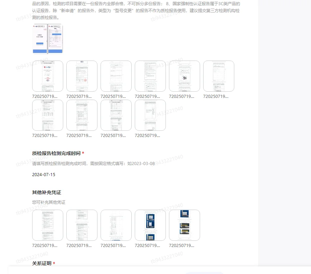The width and height of the screenshot is (311, 274).
Task: Click the 其他补充凭证 heading
Action: pyautogui.click(x=46, y=192)
